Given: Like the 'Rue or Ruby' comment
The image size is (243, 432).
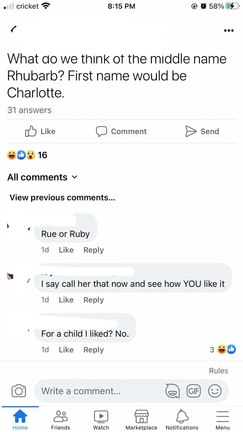Looking at the screenshot, I should click(x=66, y=250).
